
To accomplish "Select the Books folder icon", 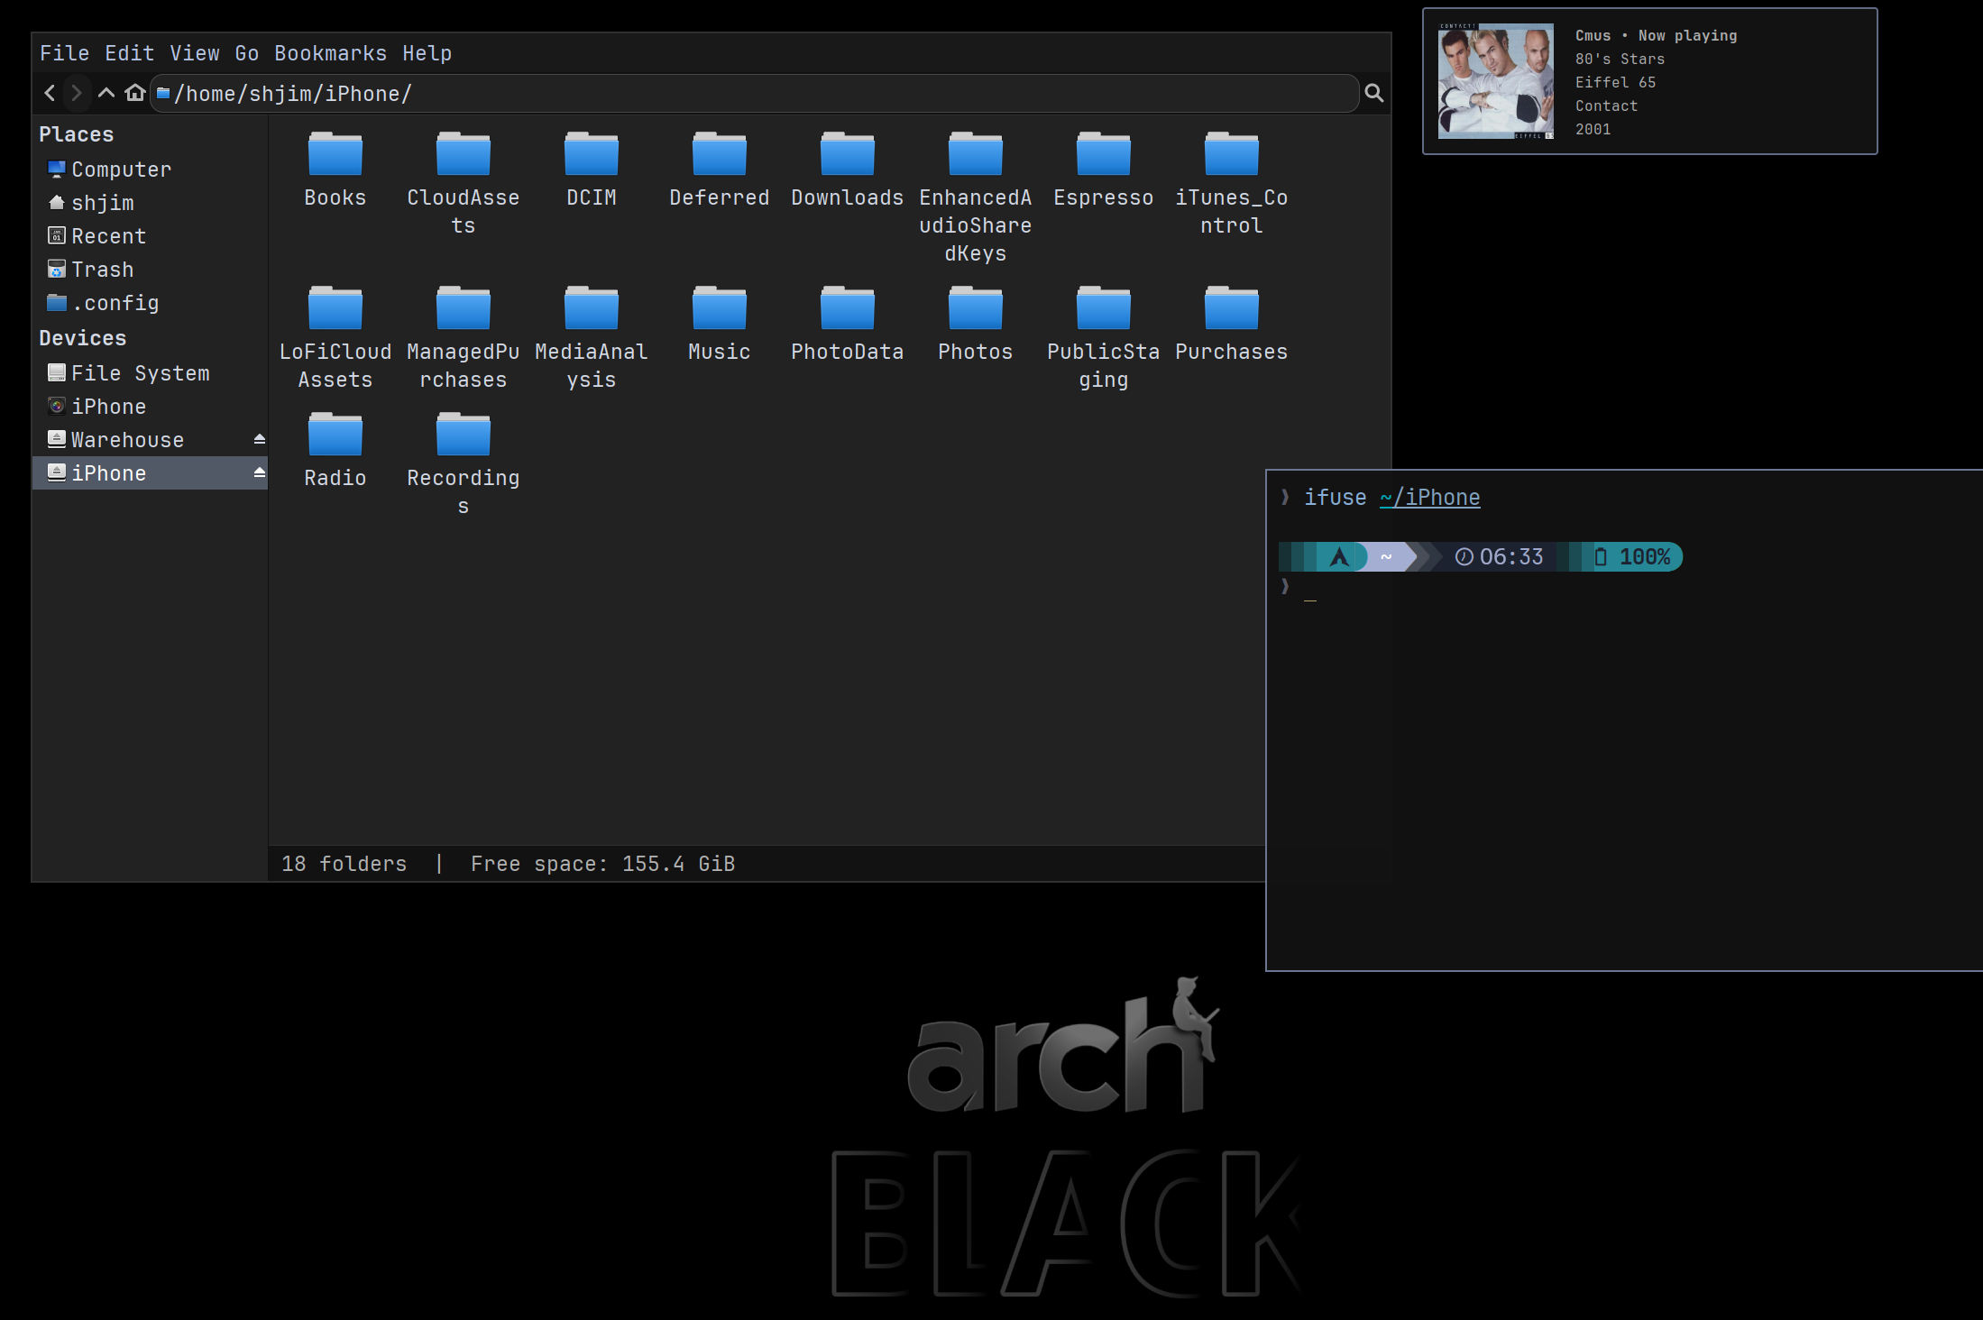I will (335, 153).
